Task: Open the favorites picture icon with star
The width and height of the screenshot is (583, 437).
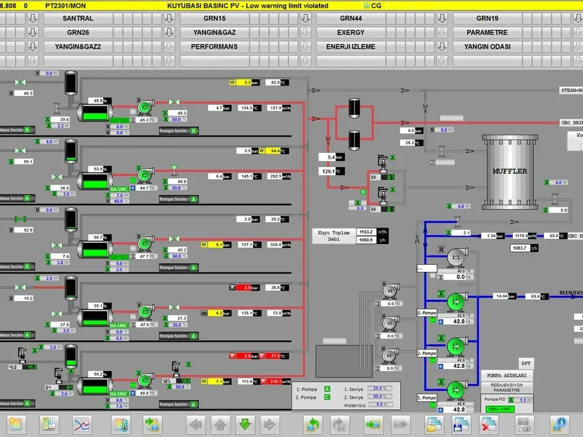Action: point(16,424)
